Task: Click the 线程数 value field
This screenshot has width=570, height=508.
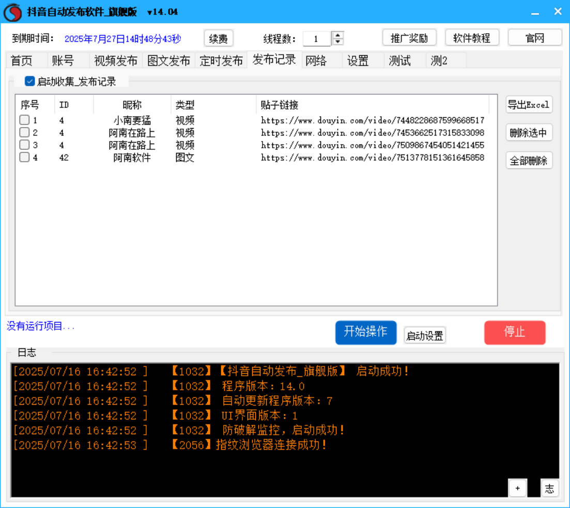Action: pyautogui.click(x=317, y=39)
